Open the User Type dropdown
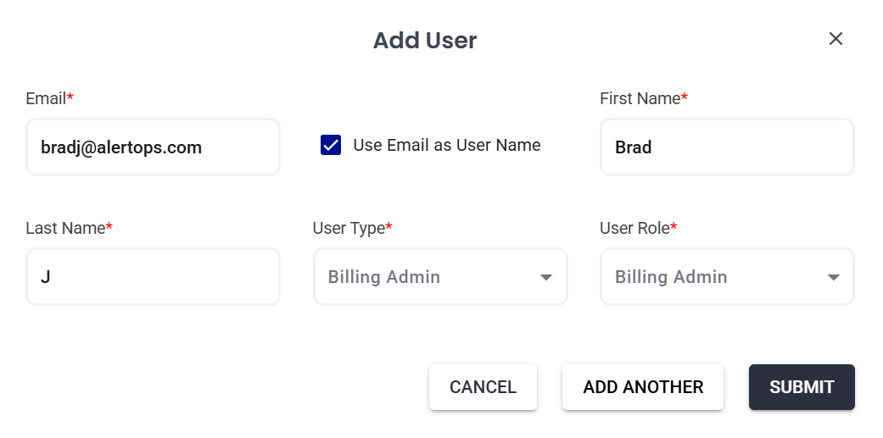883x438 pixels. click(439, 277)
